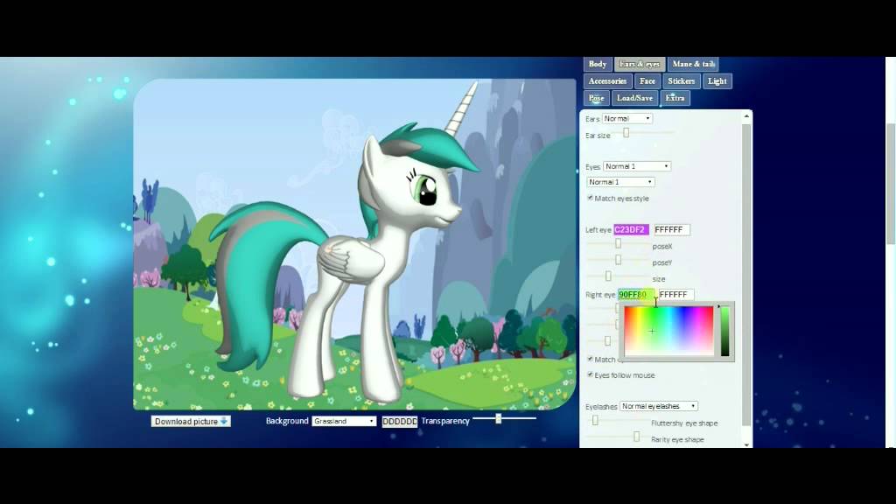Image resolution: width=896 pixels, height=504 pixels.
Task: Click the Right eye color field 90FF80
Action: pyautogui.click(x=635, y=294)
